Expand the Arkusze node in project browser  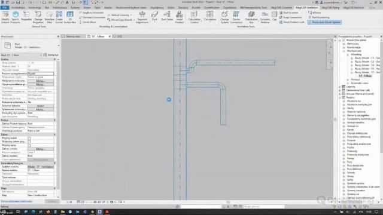coord(340,94)
